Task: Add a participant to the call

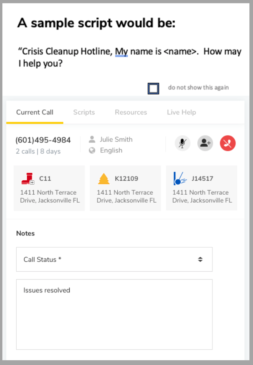Action: click(x=205, y=143)
